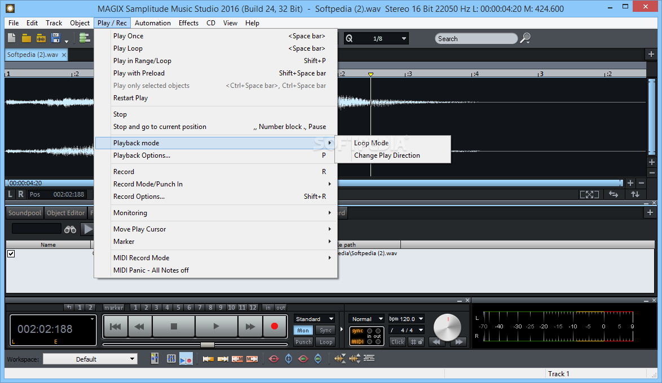662x383 pixels.
Task: Save project with the floppy disk icon
Action: [56, 38]
